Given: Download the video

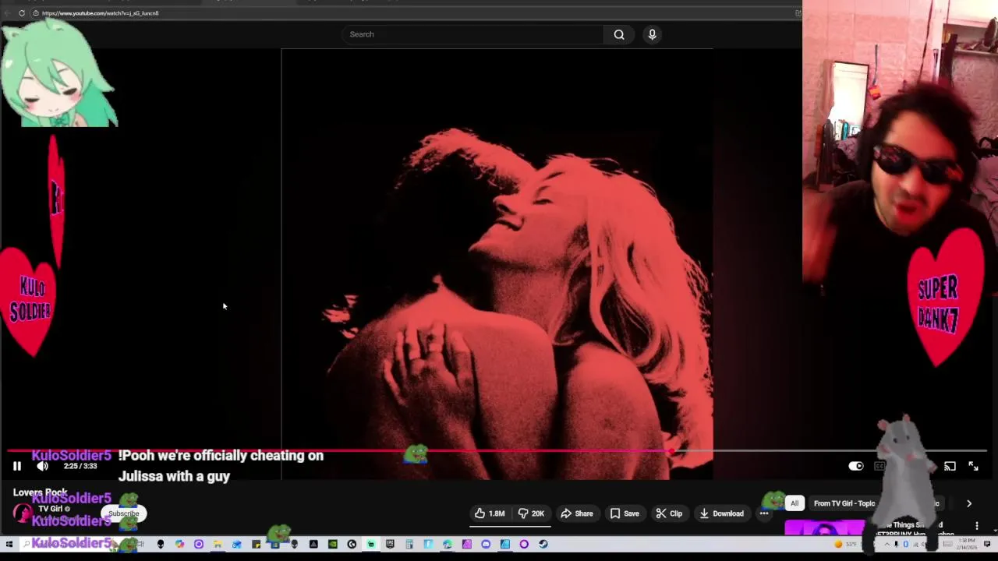Looking at the screenshot, I should pyautogui.click(x=721, y=513).
